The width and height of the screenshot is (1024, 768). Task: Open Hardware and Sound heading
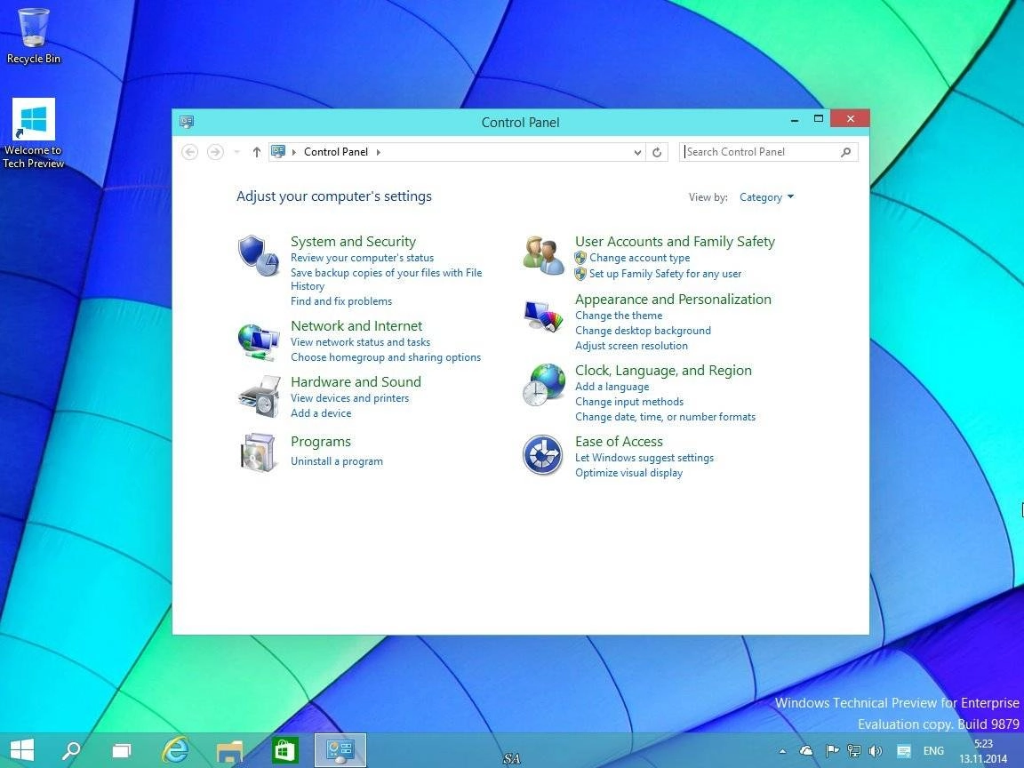(356, 382)
